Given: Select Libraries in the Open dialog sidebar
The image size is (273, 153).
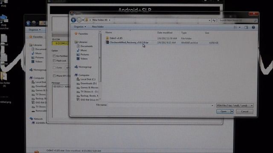Looking at the screenshot, I should pyautogui.click(x=83, y=42).
